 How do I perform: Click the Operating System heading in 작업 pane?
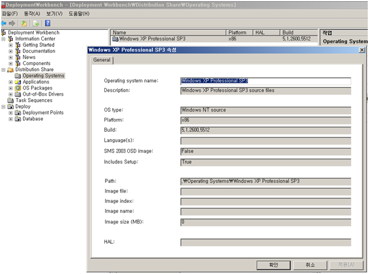click(345, 42)
